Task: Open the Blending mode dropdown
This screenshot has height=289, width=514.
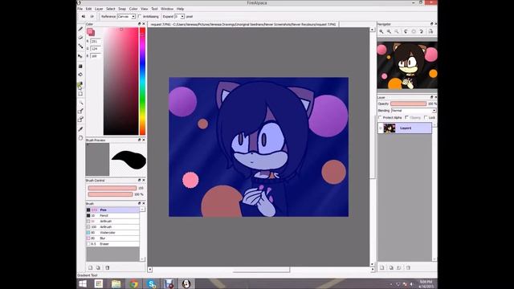Action: (x=414, y=111)
